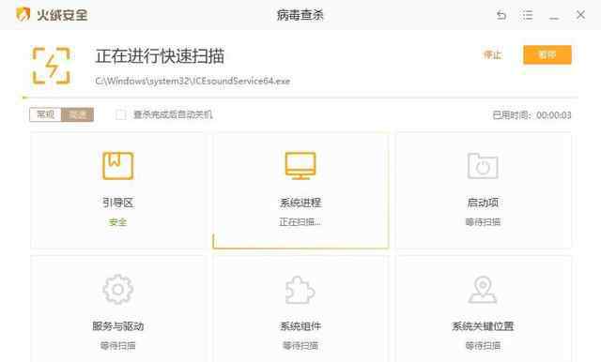Click the 启动项 startup folder icon
This screenshot has height=362, width=601.
click(483, 166)
